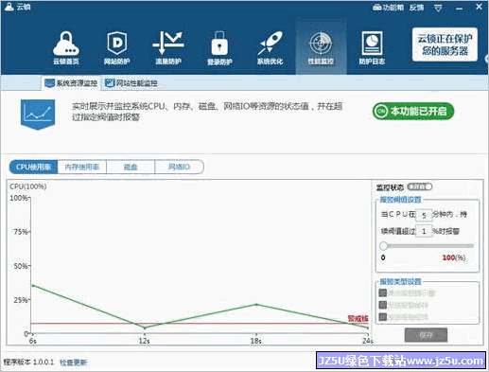Open the 网站防护 shield icon
Screen dimensions: 489x372
[117, 48]
